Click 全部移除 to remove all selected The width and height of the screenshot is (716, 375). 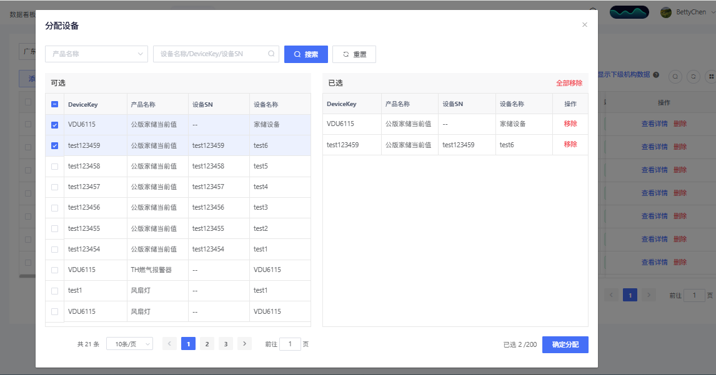pyautogui.click(x=569, y=83)
